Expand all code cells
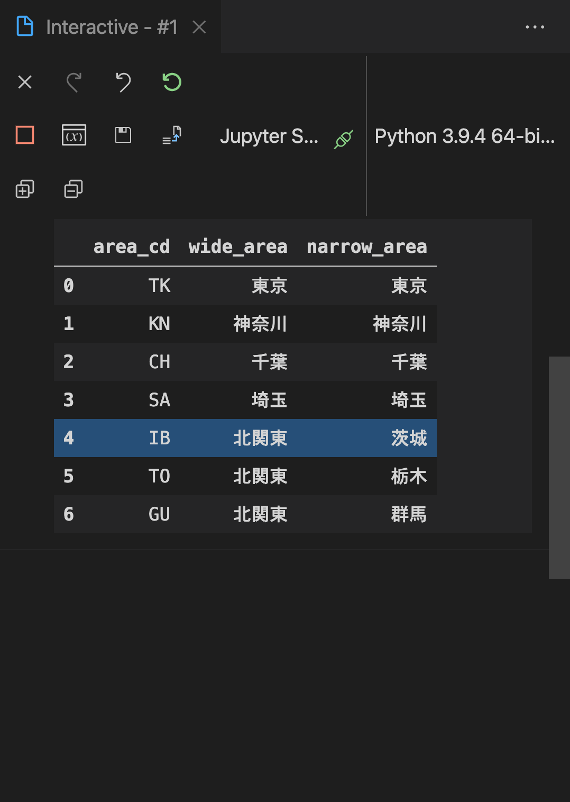 pyautogui.click(x=25, y=189)
